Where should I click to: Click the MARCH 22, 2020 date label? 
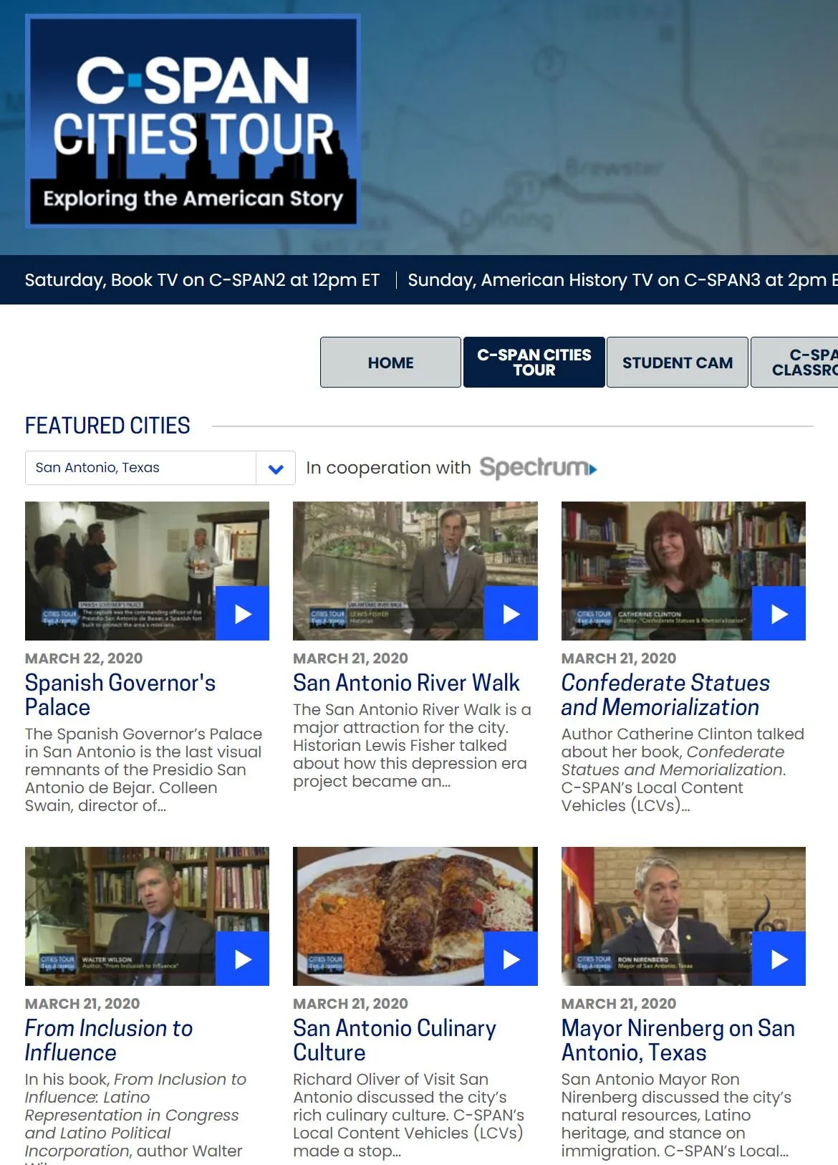tap(84, 658)
